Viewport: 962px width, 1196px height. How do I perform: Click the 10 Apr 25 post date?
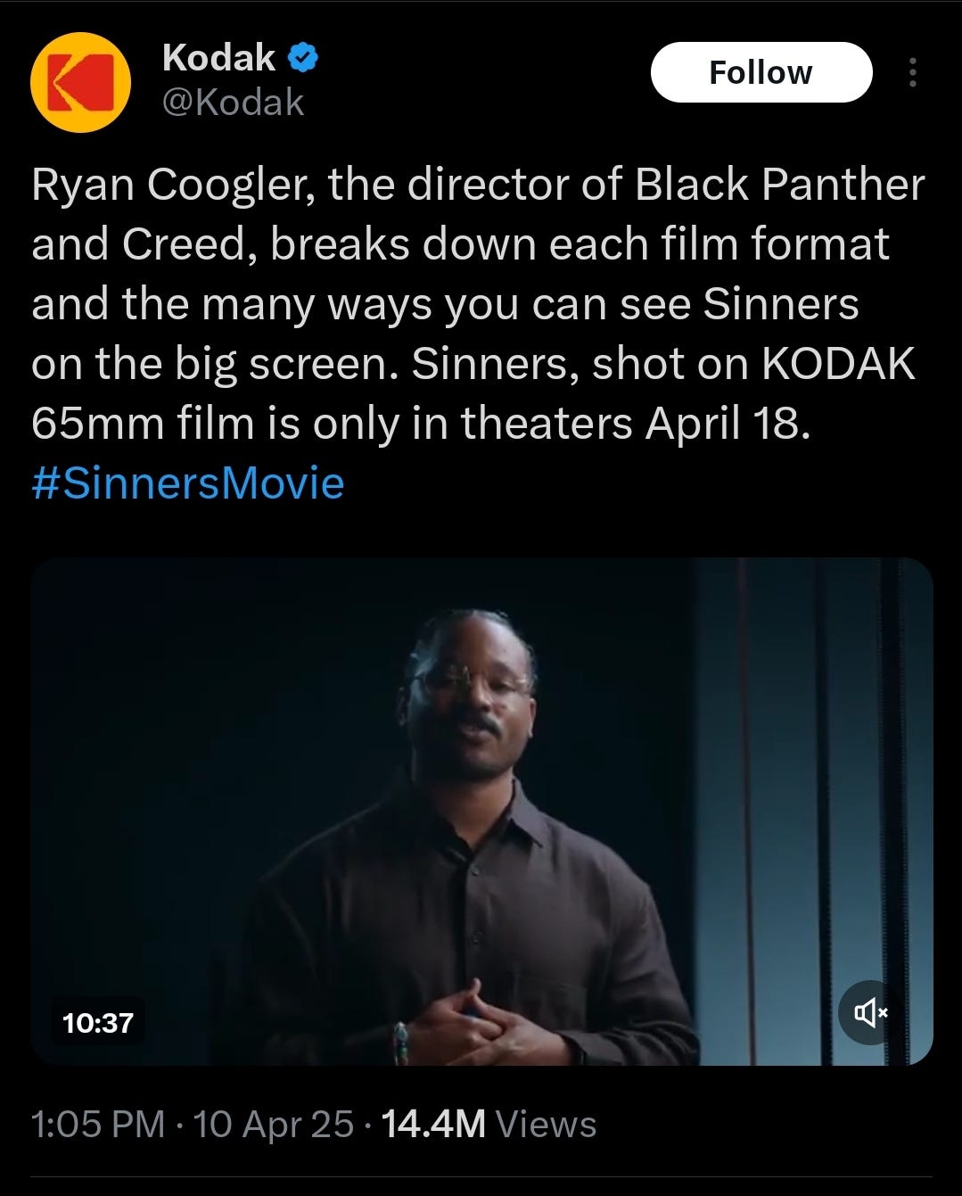click(274, 1124)
